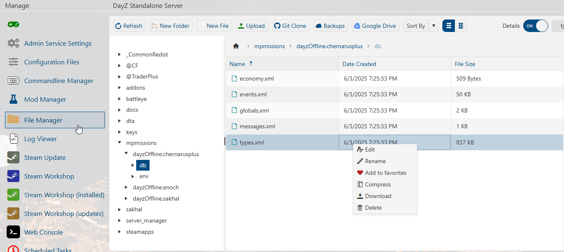Click the events.xml file icon

point(234,94)
